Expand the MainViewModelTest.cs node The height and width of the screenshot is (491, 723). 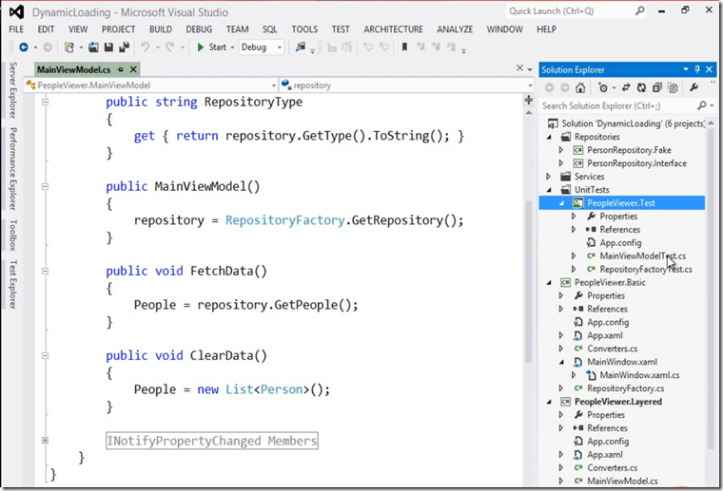coord(574,255)
